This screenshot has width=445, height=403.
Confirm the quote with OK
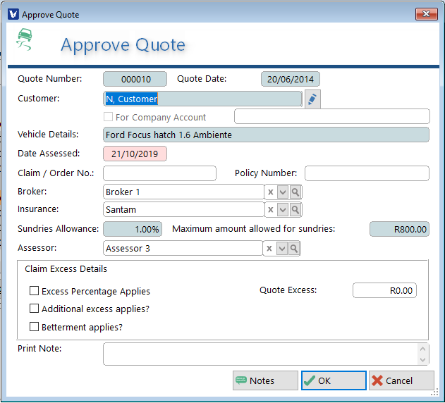(x=334, y=380)
